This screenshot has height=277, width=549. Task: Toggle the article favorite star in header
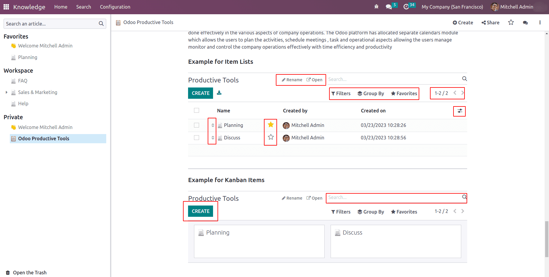[x=511, y=22]
